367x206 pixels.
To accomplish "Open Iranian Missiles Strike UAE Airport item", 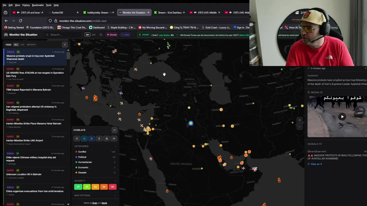I will click(x=35, y=140).
